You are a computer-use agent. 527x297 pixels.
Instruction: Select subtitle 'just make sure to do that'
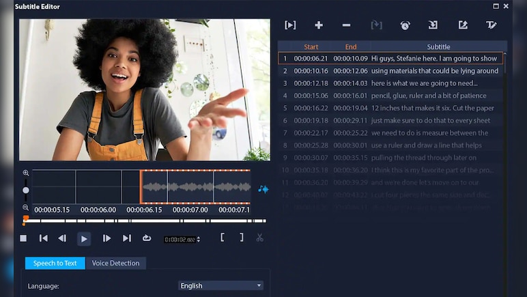(390, 120)
